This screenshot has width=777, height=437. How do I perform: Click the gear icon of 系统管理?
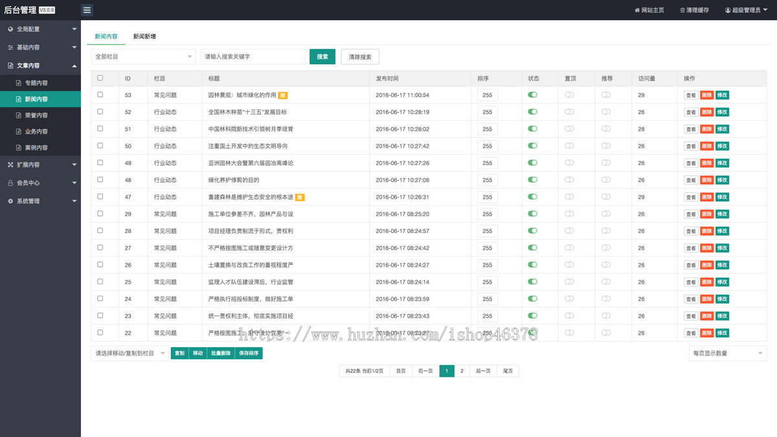(10, 201)
